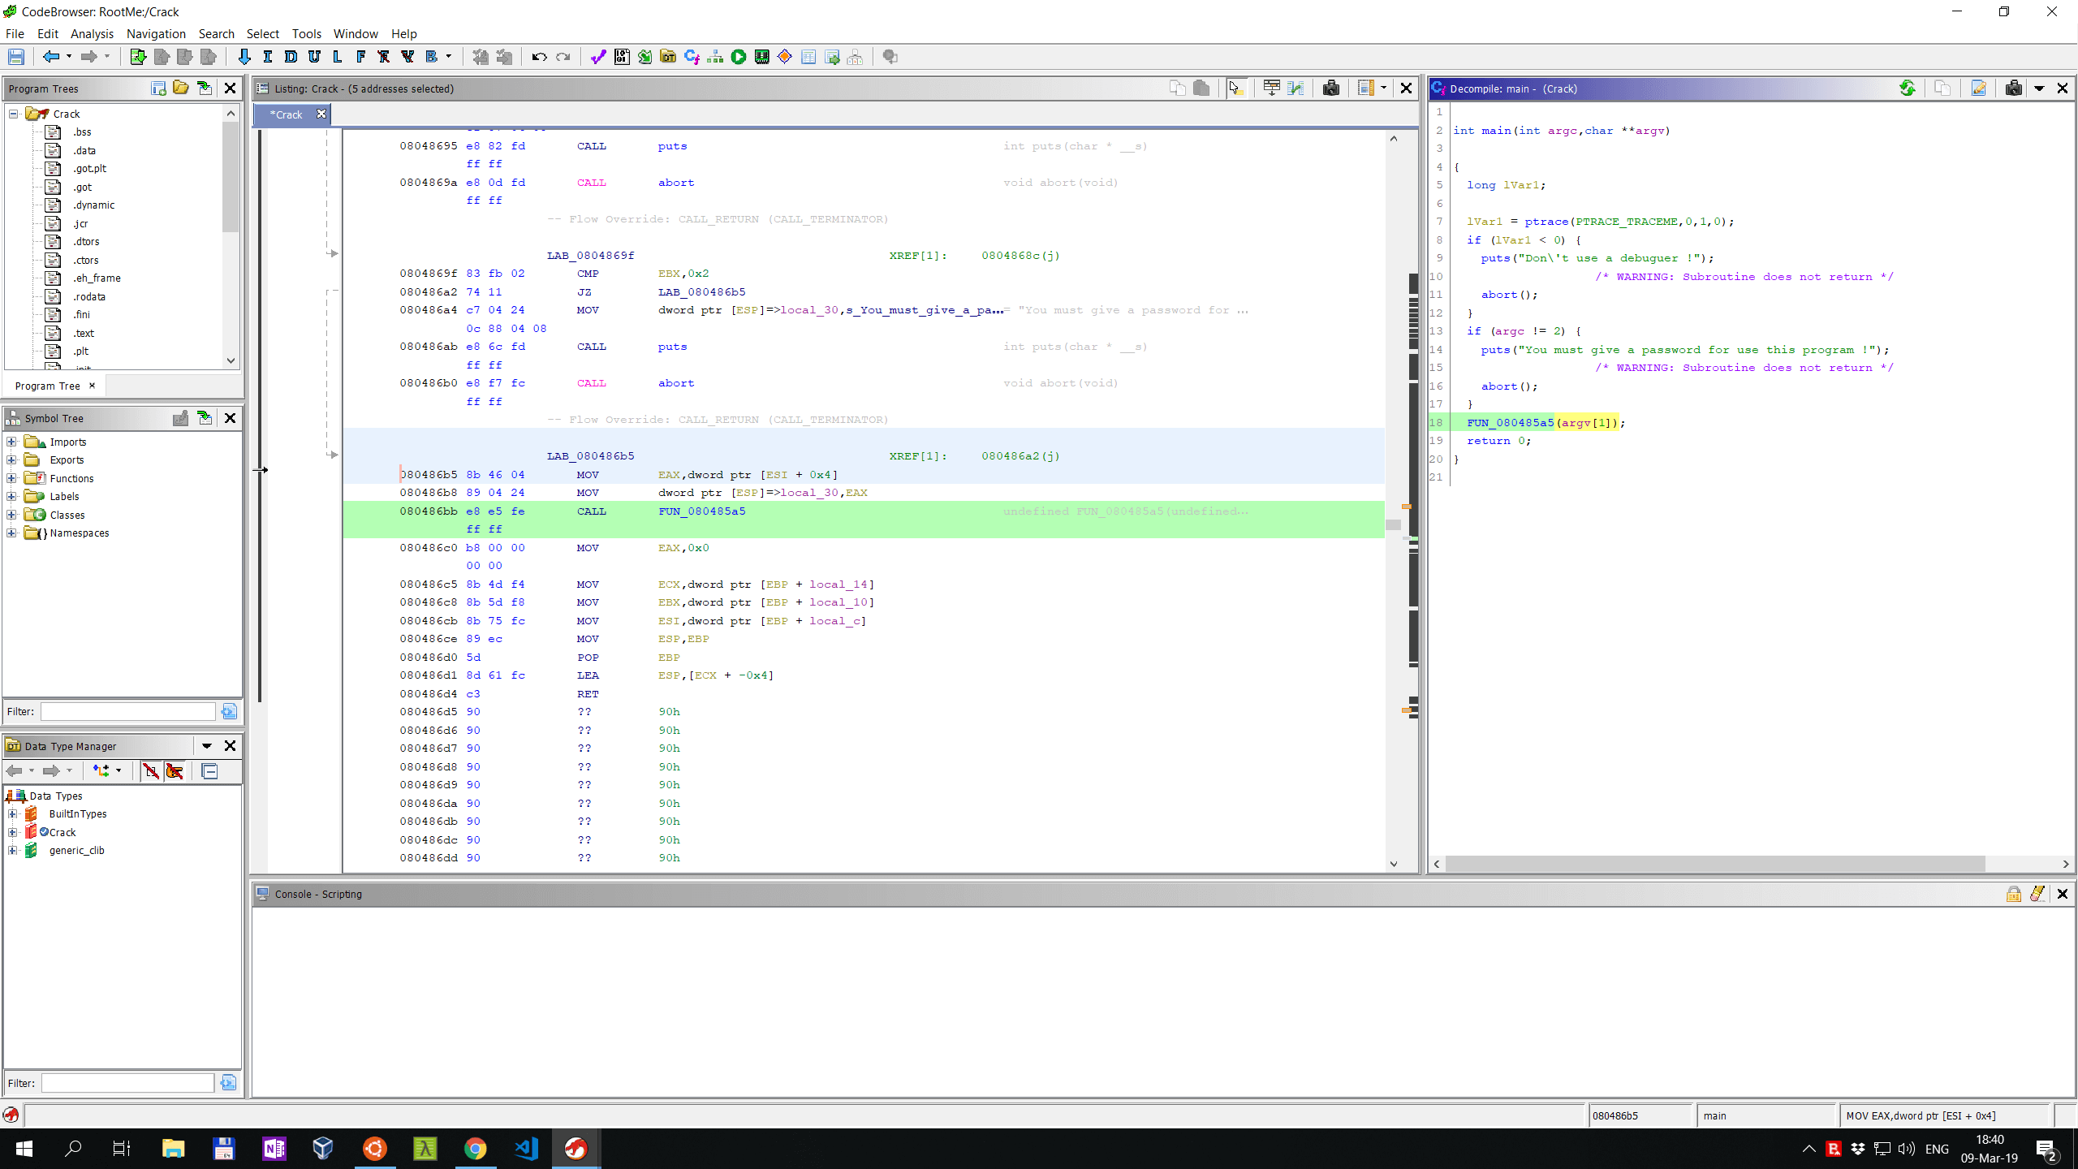Open the Analysis menu
The width and height of the screenshot is (2078, 1169).
(92, 33)
